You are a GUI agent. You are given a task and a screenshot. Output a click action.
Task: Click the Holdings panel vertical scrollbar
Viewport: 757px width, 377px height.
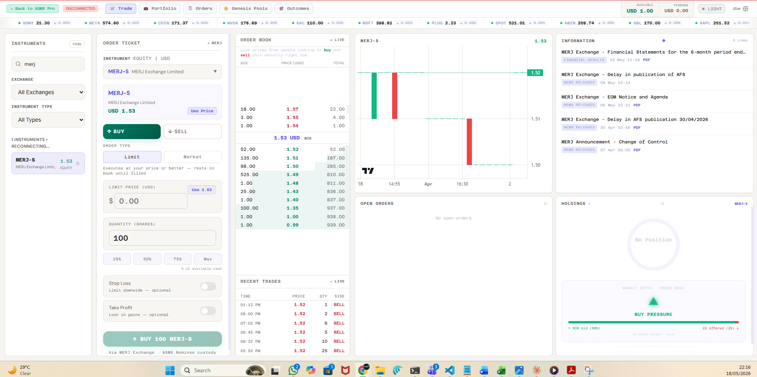[x=752, y=276]
